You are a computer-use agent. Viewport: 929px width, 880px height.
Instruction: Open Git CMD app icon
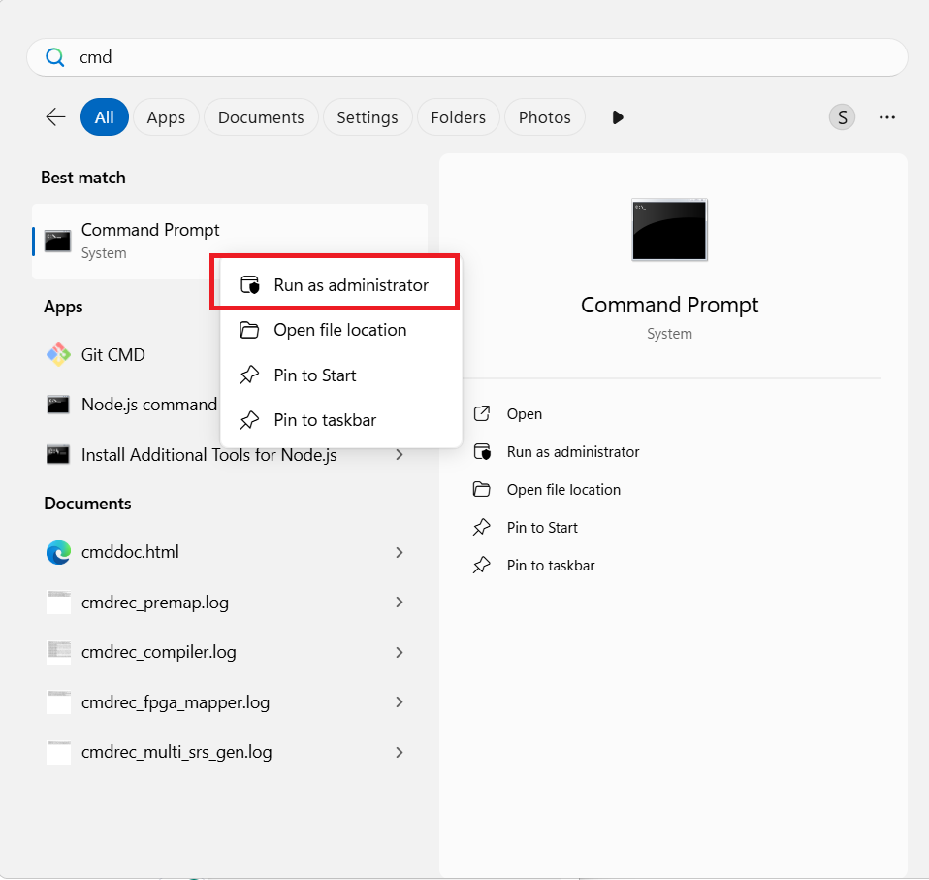[x=58, y=355]
